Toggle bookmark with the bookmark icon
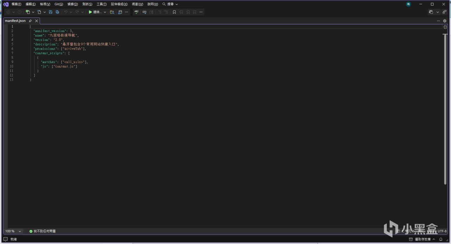This screenshot has height=244, width=451. [174, 12]
